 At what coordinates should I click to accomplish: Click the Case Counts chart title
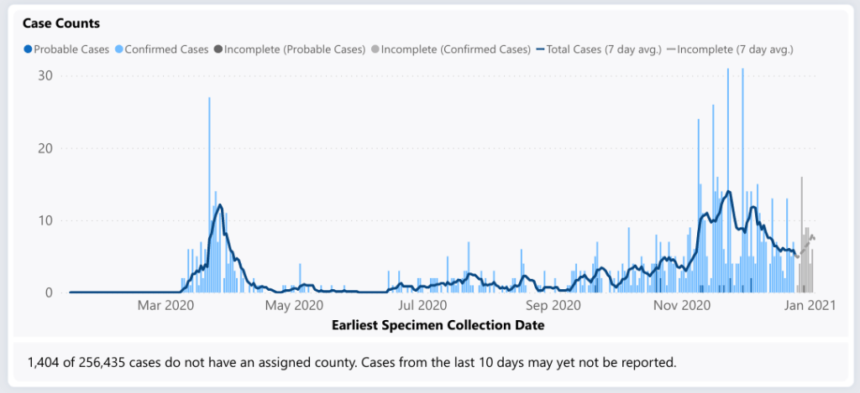pyautogui.click(x=61, y=23)
